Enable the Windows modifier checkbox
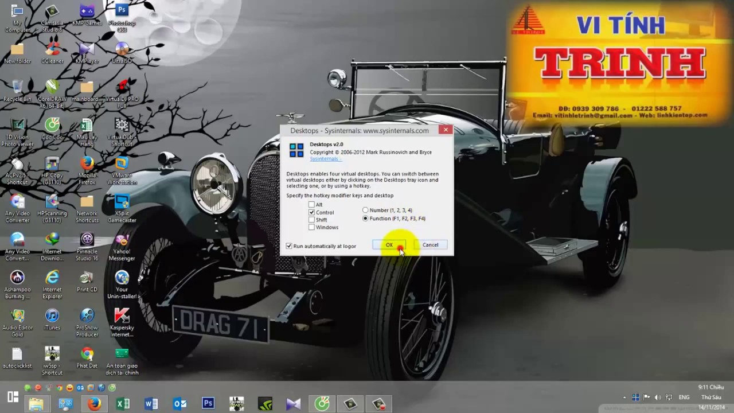Screen dimensions: 734x413 pos(311,227)
